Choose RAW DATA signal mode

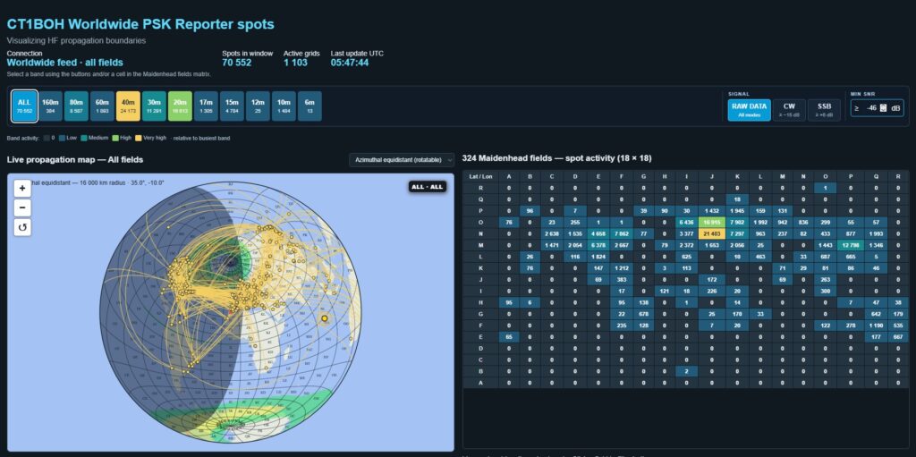click(x=749, y=110)
